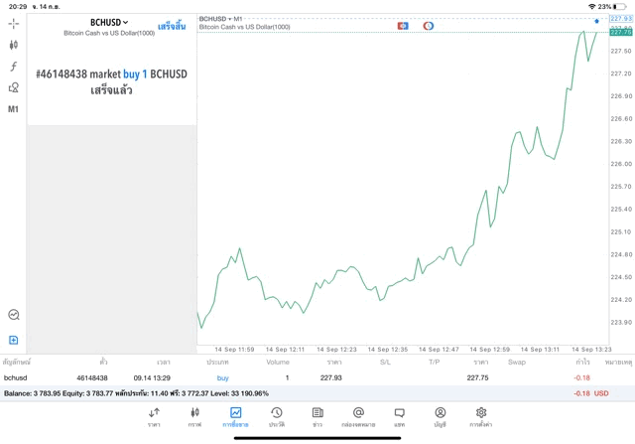Viewport: 635px width, 444px height.
Task: Sort by กำไร profit column header
Action: coord(582,363)
